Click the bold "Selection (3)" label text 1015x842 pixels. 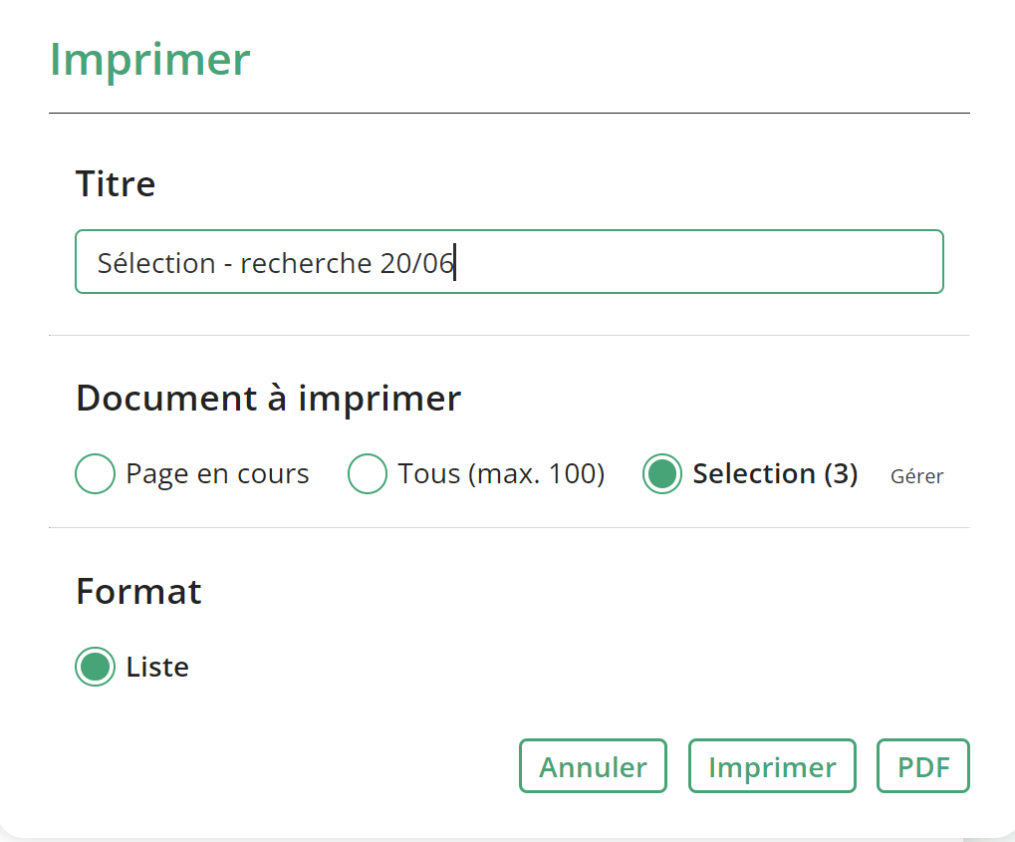coord(775,474)
